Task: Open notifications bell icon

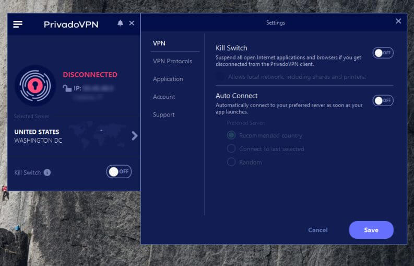Action: [120, 24]
